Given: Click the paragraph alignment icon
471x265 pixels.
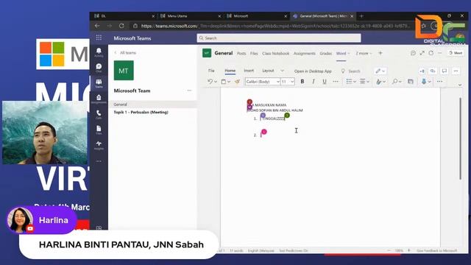Looking at the screenshot, I should [x=363, y=82].
